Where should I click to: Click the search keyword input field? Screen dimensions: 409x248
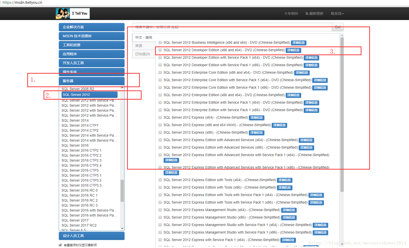232,27
